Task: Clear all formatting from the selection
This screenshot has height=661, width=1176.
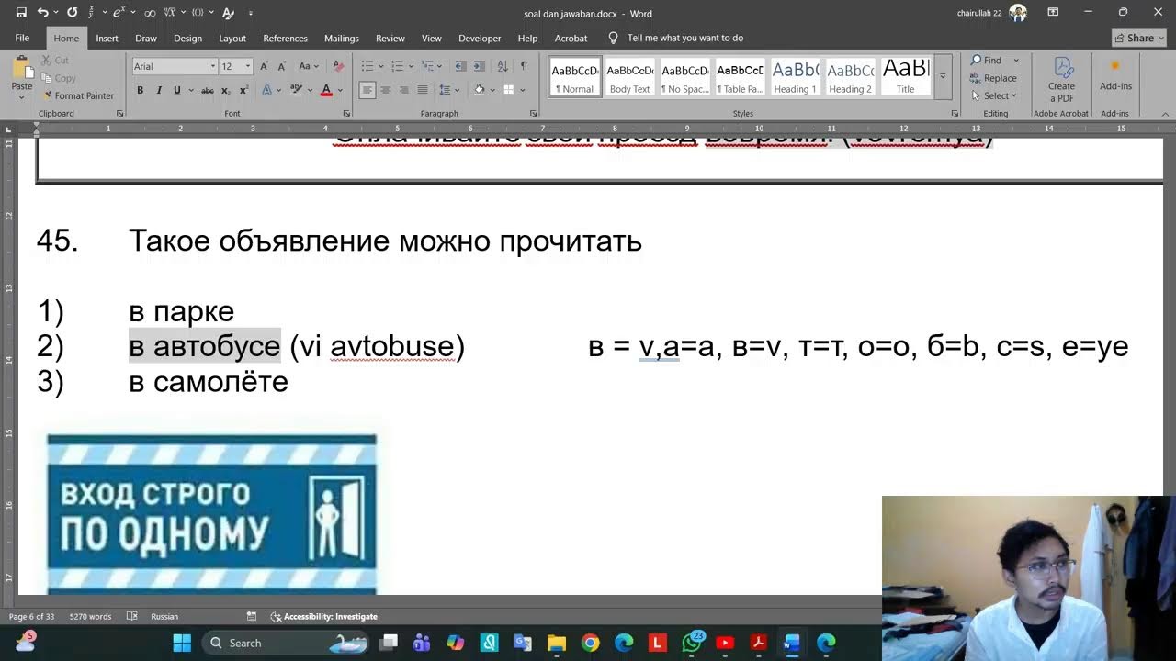Action: 337,66
